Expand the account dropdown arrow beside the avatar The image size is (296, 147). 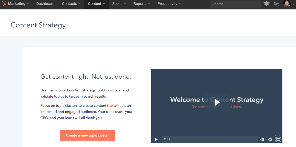pyautogui.click(x=293, y=4)
